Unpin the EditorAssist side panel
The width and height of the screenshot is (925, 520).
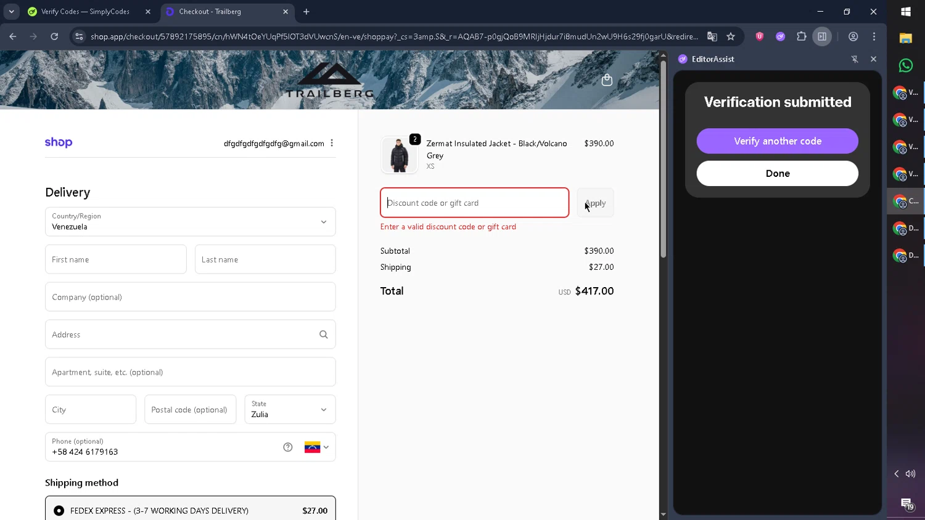coord(855,59)
